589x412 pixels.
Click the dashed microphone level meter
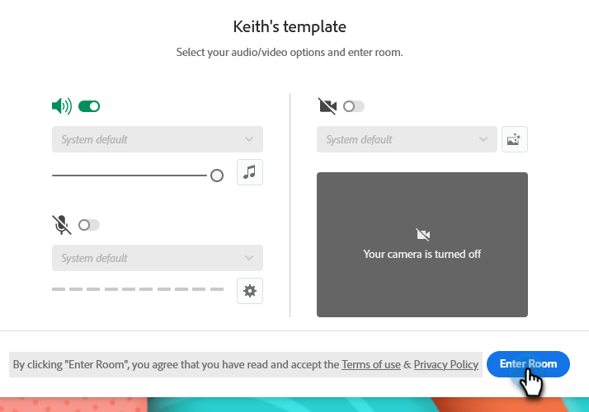pyautogui.click(x=138, y=290)
